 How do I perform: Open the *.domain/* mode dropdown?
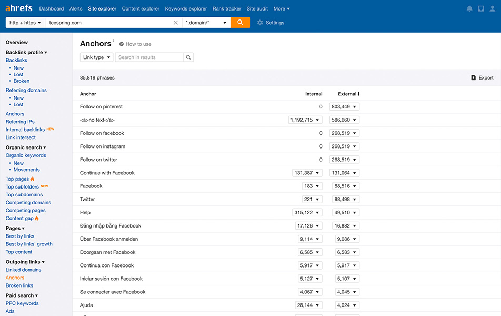click(x=206, y=23)
